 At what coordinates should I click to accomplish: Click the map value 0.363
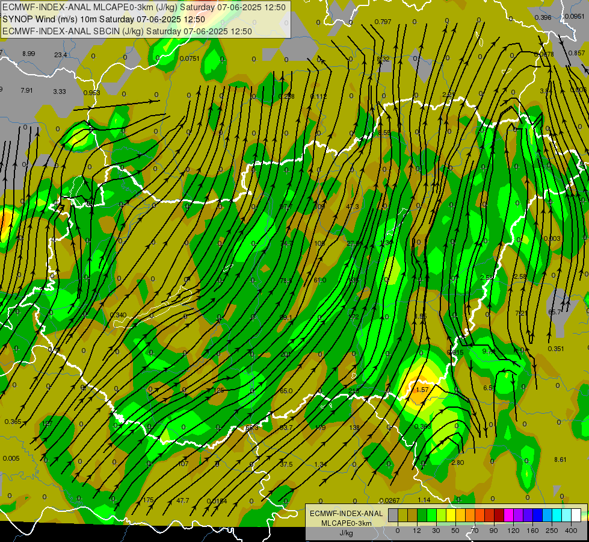pos(422,426)
